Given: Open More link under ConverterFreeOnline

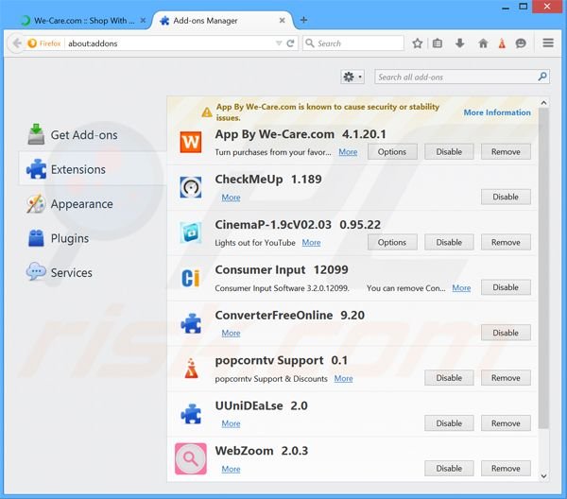Looking at the screenshot, I should [231, 333].
